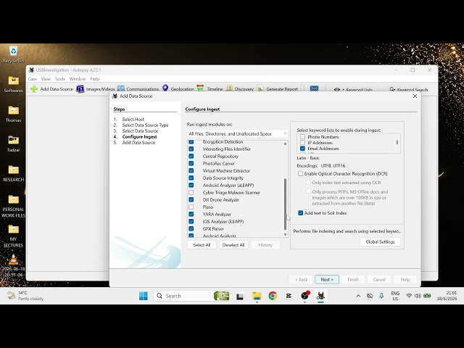This screenshot has height=348, width=464.
Task: Open Keyword Search in the toolbar
Action: (x=408, y=89)
